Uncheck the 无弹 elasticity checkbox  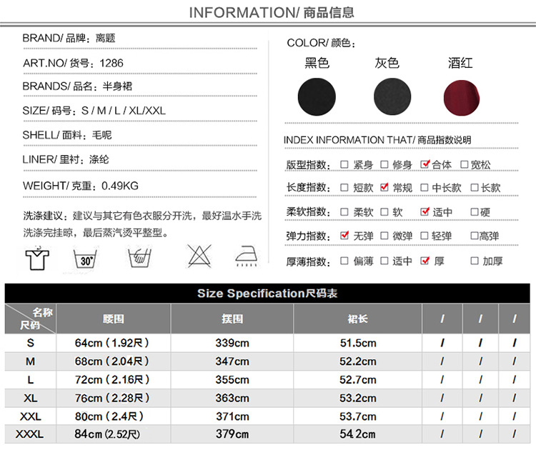(x=344, y=235)
